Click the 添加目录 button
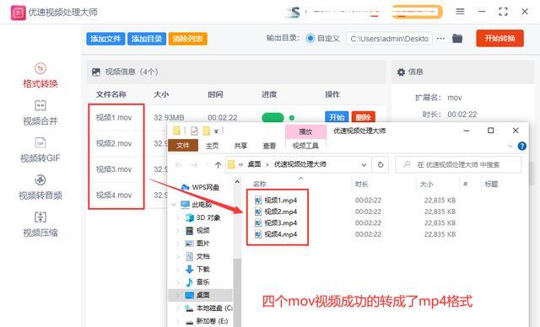Viewport: 540px width, 327px height. [147, 39]
